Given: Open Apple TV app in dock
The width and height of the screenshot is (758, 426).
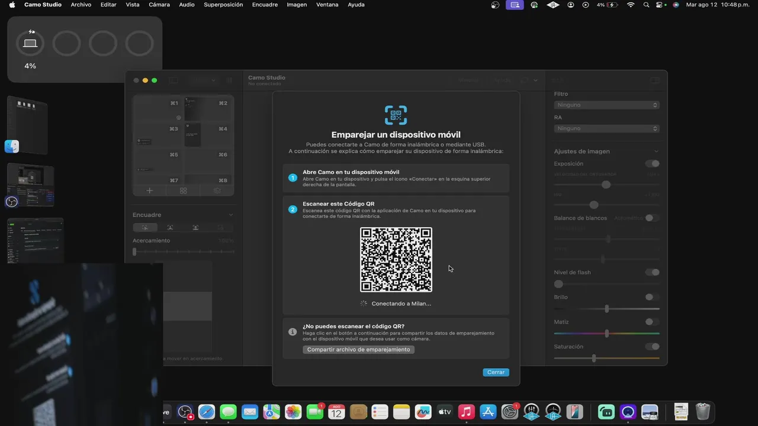Looking at the screenshot, I should [445, 411].
